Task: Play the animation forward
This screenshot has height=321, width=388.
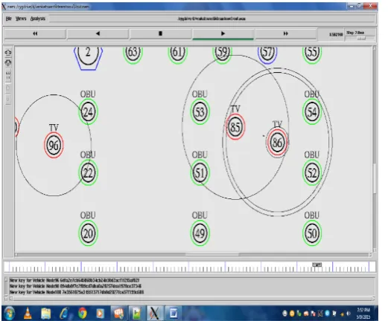Action: [x=223, y=33]
